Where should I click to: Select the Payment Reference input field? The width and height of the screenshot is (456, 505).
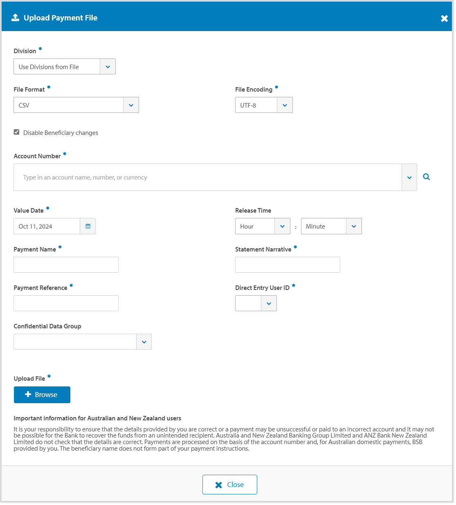tap(65, 303)
